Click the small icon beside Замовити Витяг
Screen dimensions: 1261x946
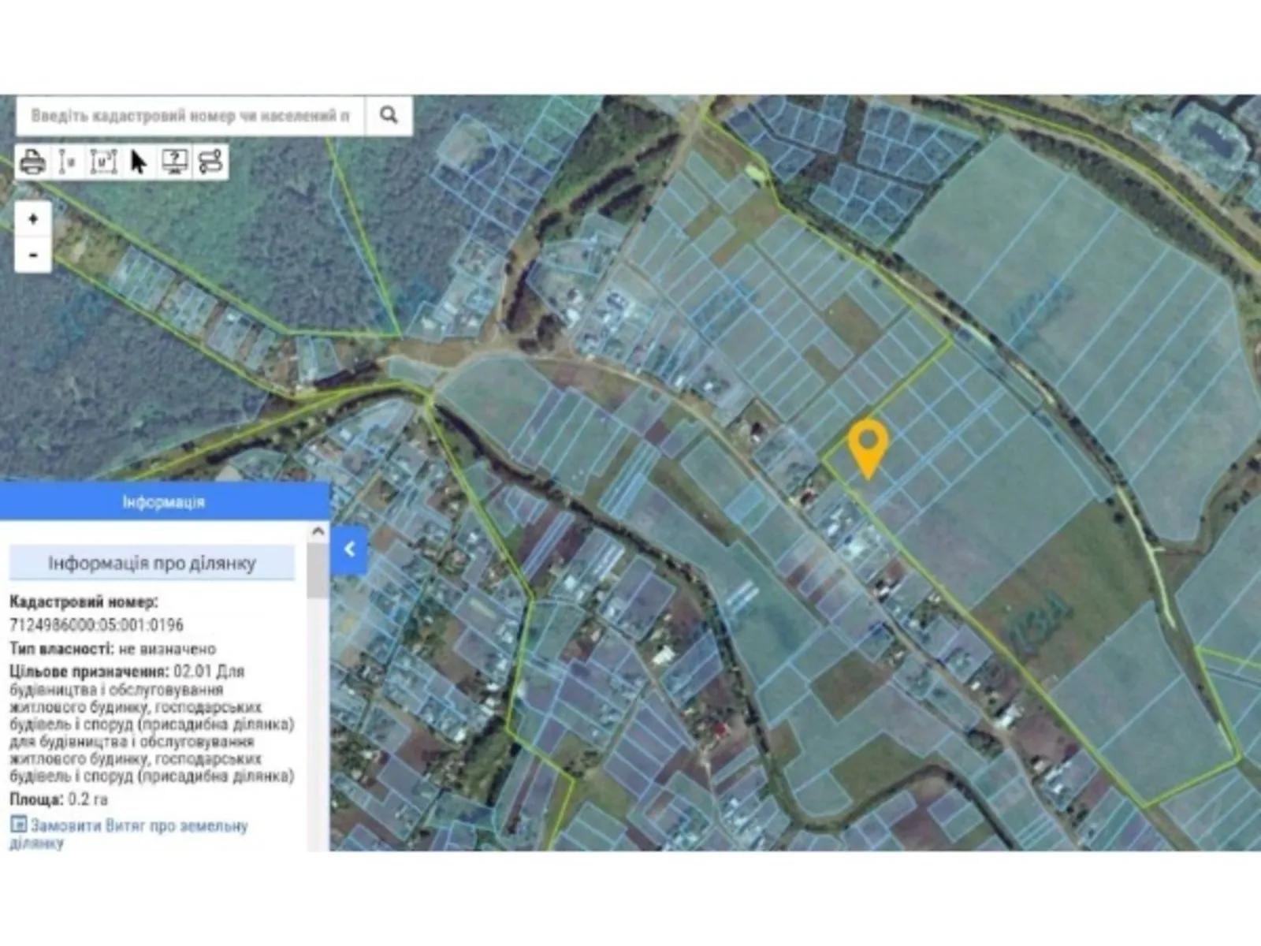18,825
